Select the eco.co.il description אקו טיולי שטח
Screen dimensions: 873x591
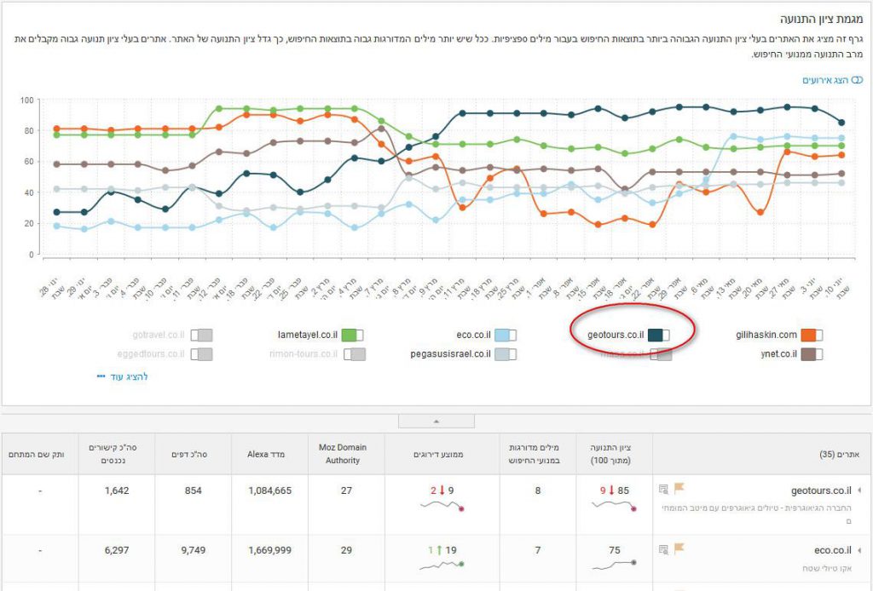[x=827, y=568]
